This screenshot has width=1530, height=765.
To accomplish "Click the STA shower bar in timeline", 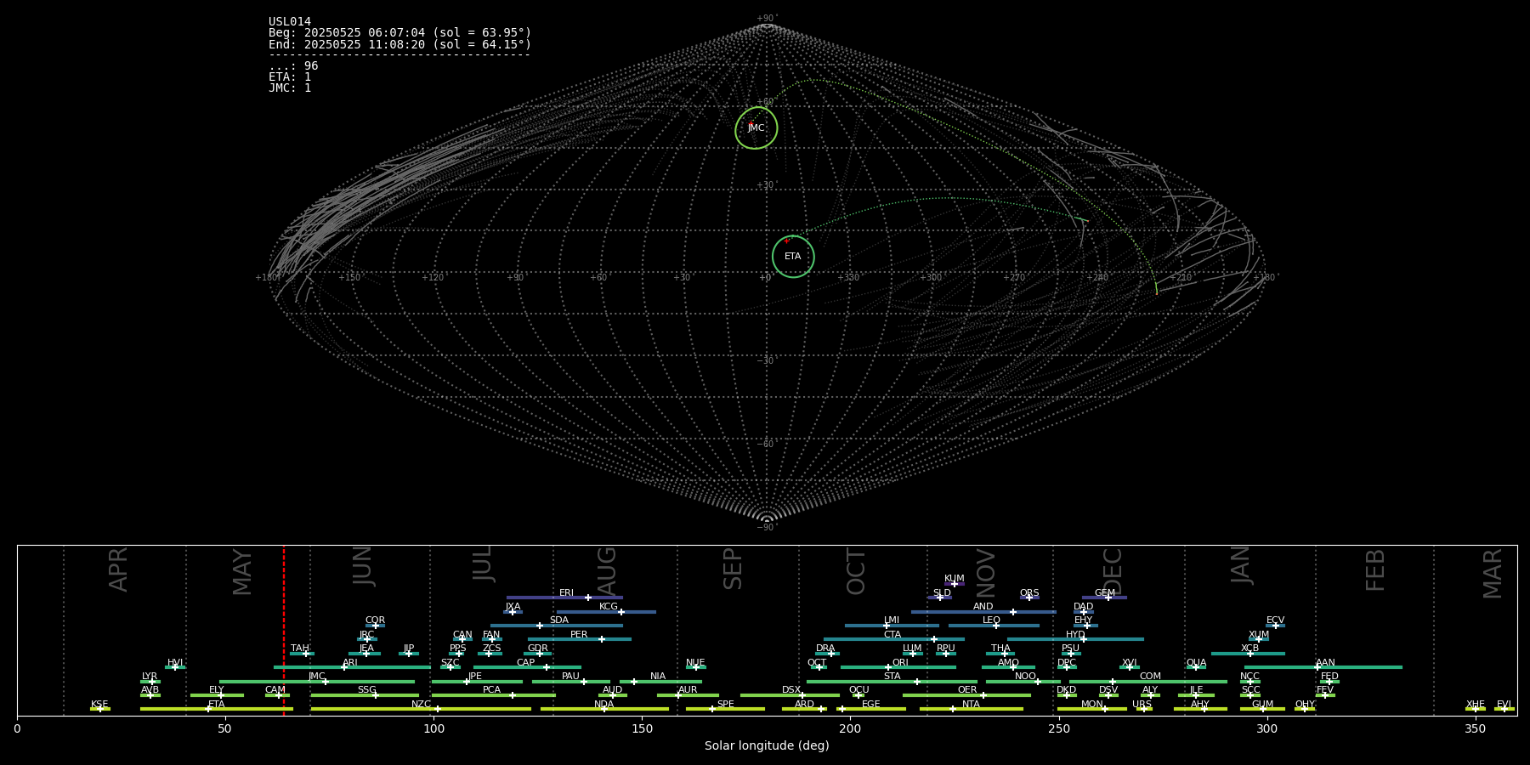I will tap(892, 681).
